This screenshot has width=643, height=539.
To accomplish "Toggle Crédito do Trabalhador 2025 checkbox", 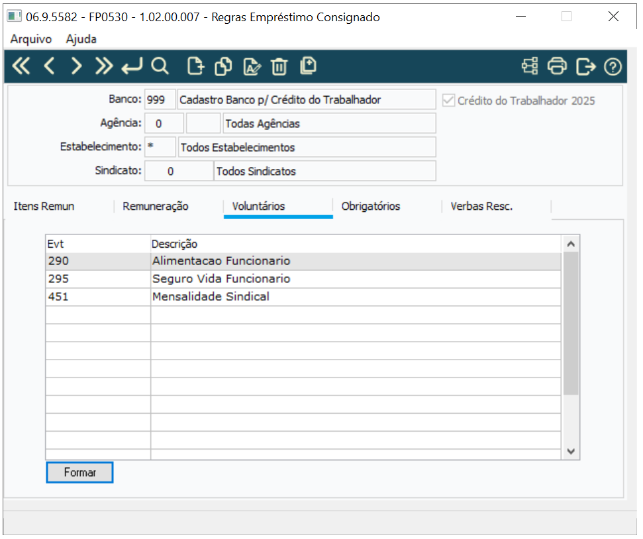I will [x=448, y=101].
